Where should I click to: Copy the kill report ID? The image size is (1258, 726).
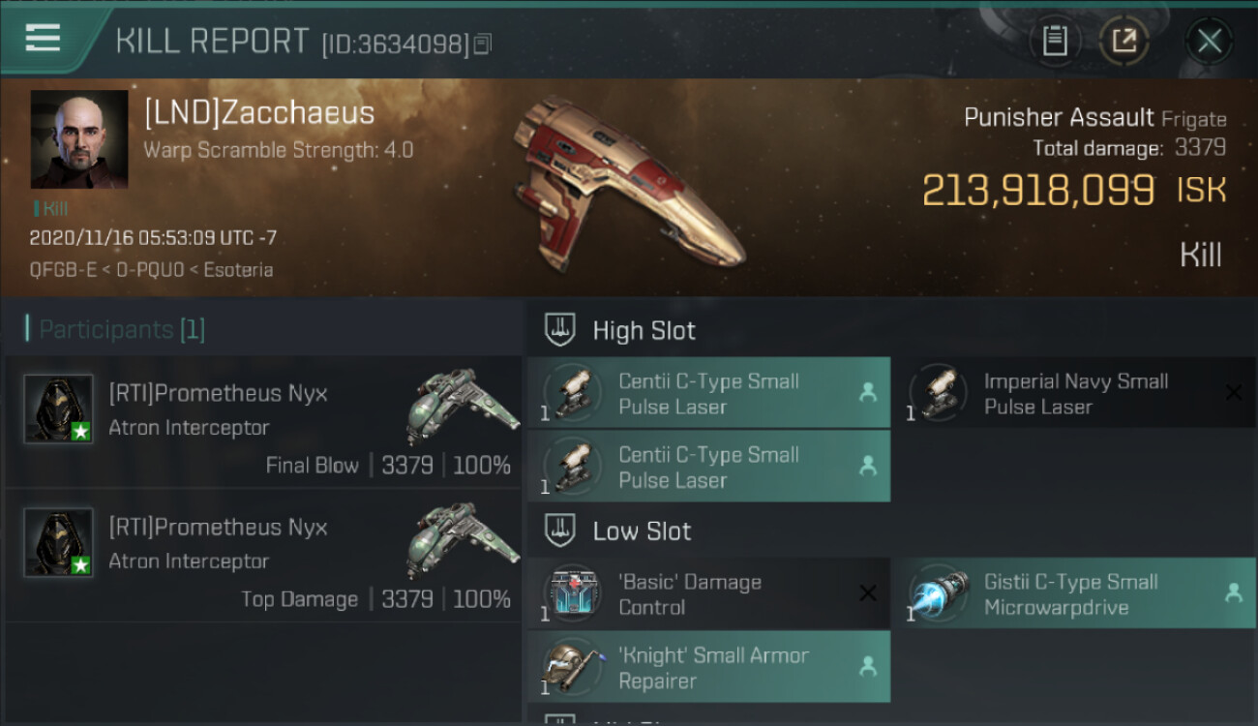point(483,44)
